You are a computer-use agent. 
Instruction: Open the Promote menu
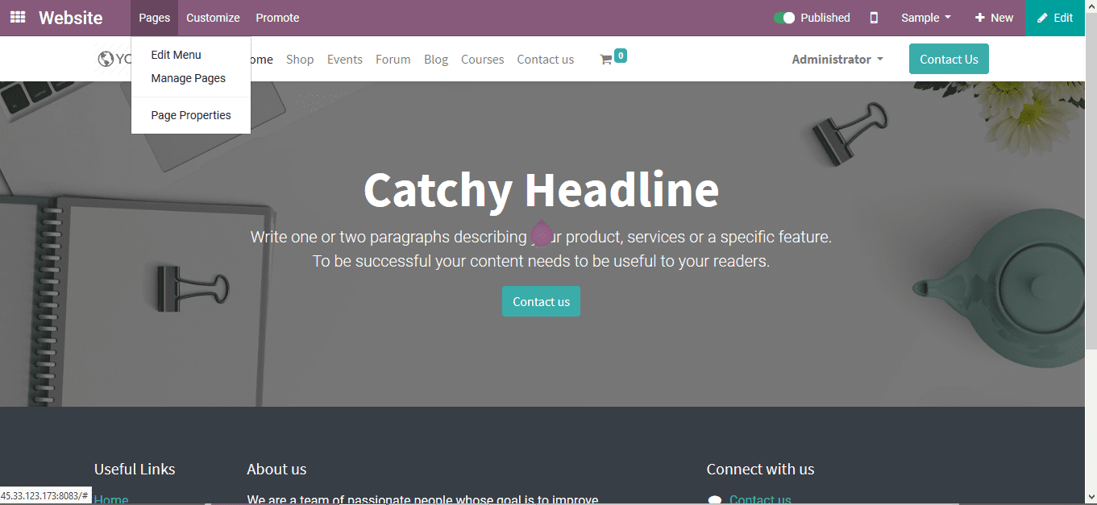(277, 17)
